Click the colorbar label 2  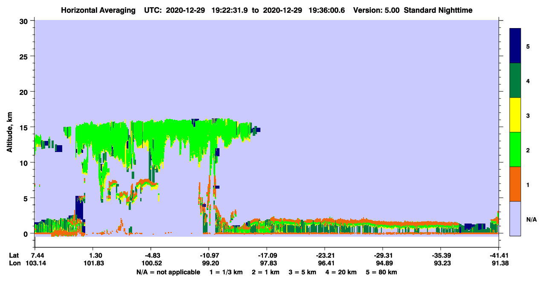(528, 150)
